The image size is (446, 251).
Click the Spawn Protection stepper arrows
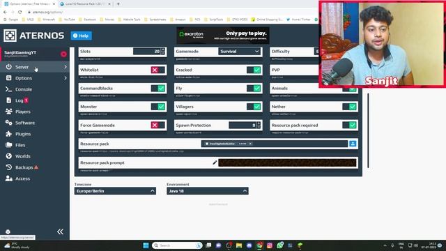(259, 125)
